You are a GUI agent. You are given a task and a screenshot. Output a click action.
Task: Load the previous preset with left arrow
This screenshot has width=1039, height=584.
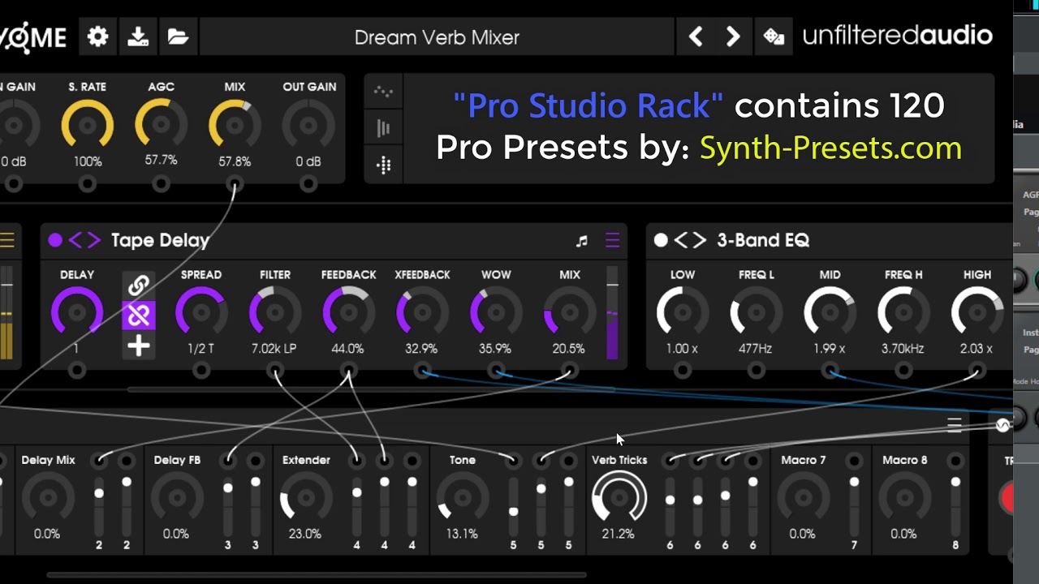pos(696,37)
